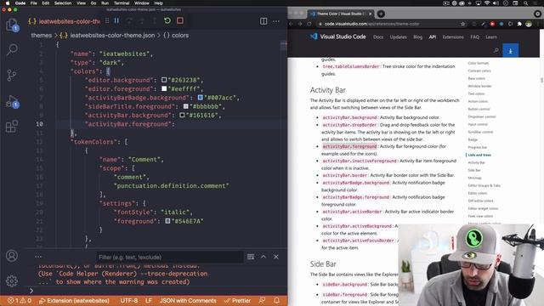
Task: Change file encoding UTF-8 in the status bar
Action: [129, 301]
